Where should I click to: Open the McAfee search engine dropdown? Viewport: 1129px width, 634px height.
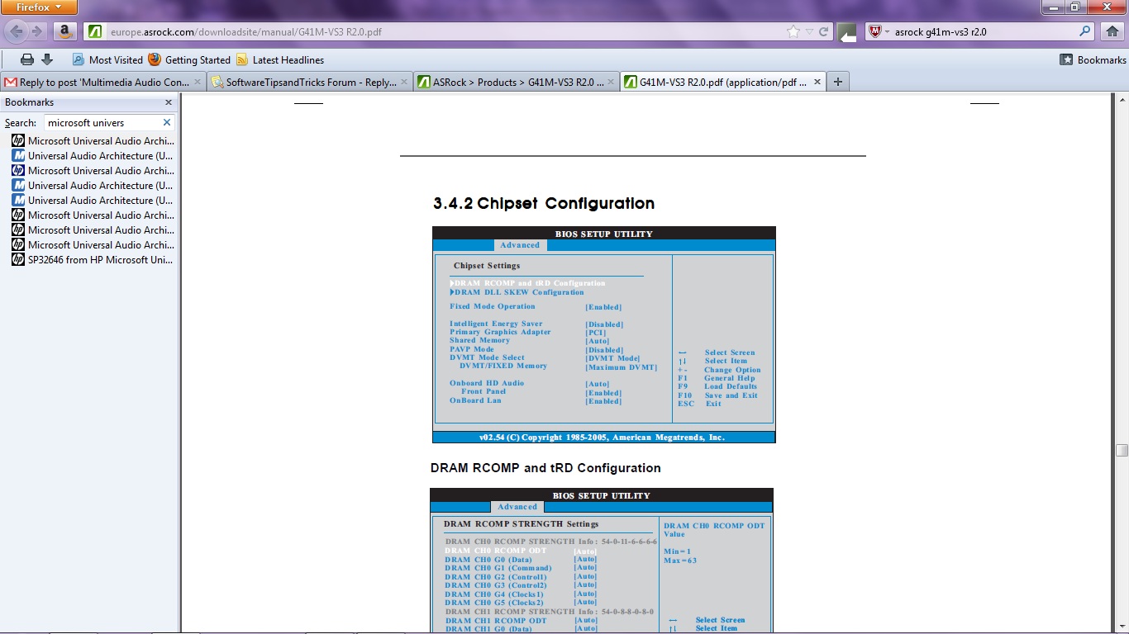point(879,32)
